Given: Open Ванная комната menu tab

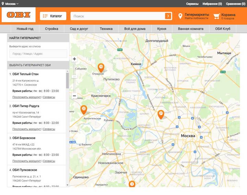Looking at the screenshot, I should tap(191, 29).
